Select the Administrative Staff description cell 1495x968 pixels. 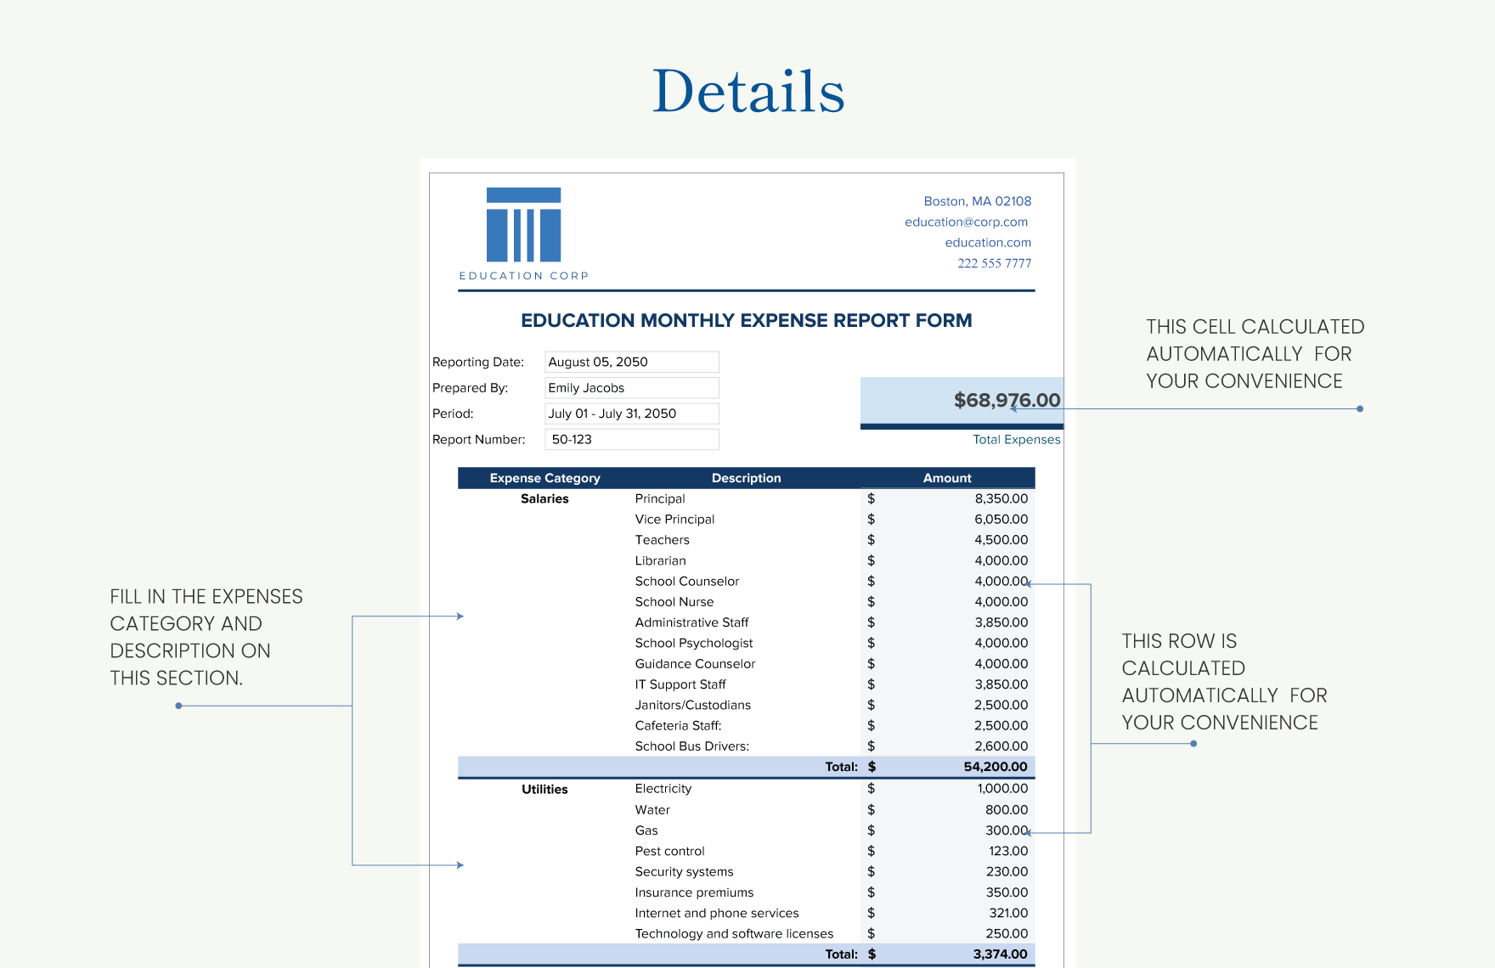tap(691, 622)
